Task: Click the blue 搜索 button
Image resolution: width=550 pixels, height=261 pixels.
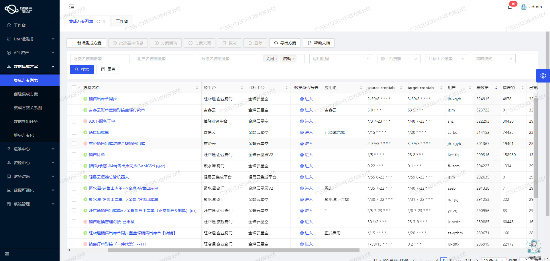Action: pyautogui.click(x=82, y=69)
